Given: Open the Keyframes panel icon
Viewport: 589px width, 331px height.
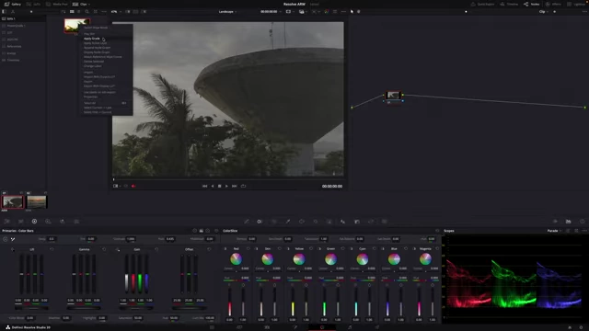Looking at the screenshot, I should coord(555,222).
